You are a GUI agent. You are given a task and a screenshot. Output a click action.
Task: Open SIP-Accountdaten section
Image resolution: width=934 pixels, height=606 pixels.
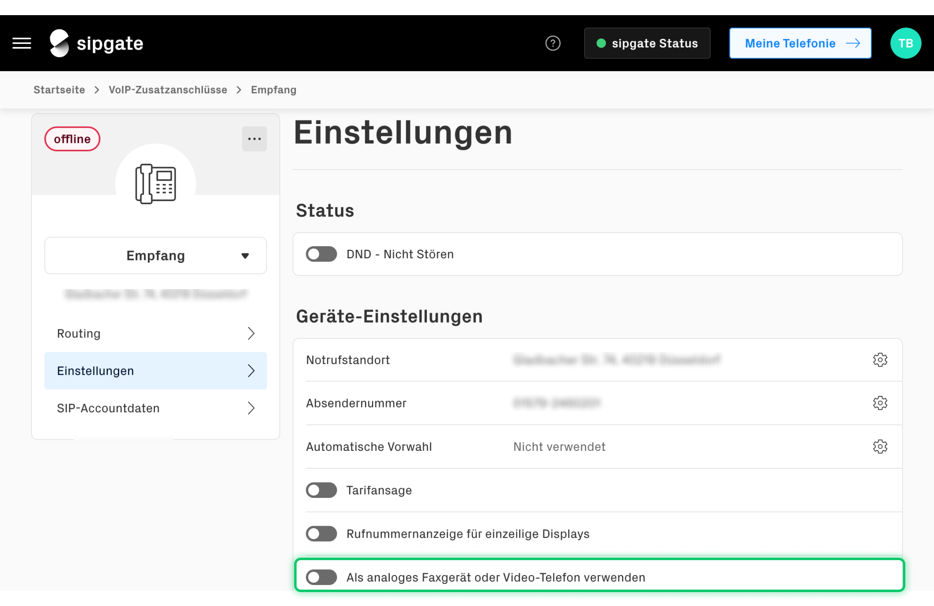coord(156,408)
